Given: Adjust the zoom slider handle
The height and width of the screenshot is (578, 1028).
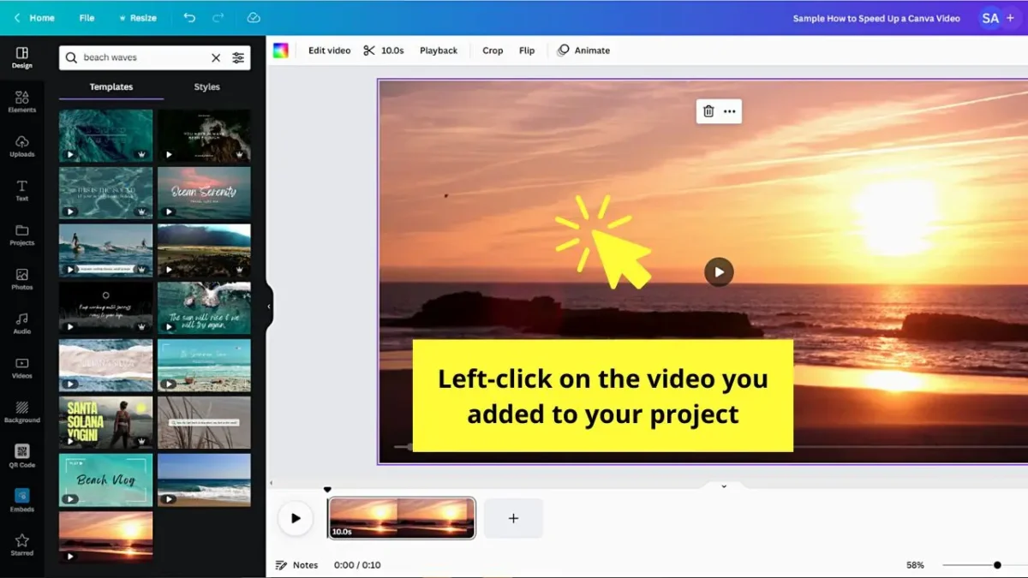Looking at the screenshot, I should point(997,565).
